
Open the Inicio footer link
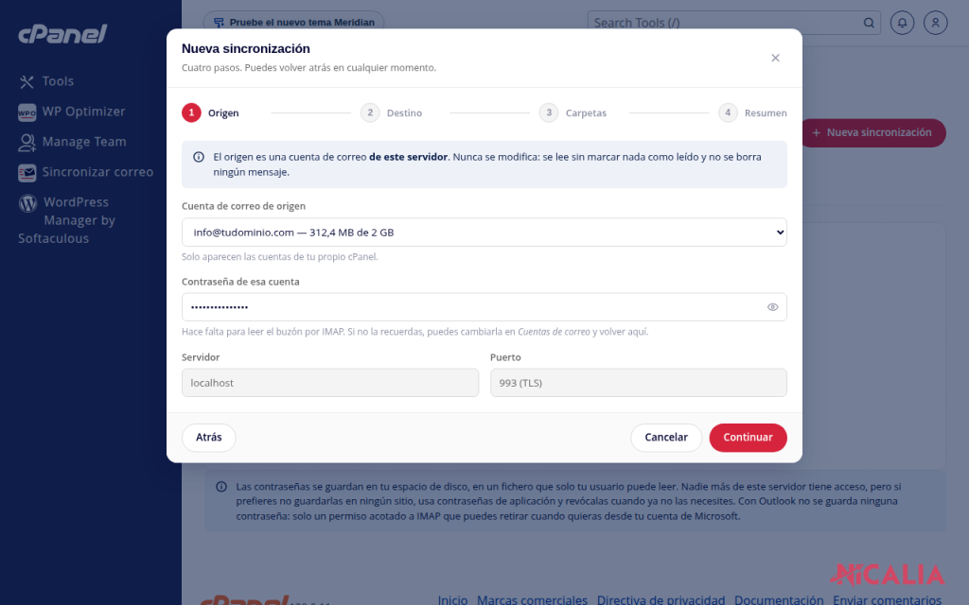(x=452, y=600)
